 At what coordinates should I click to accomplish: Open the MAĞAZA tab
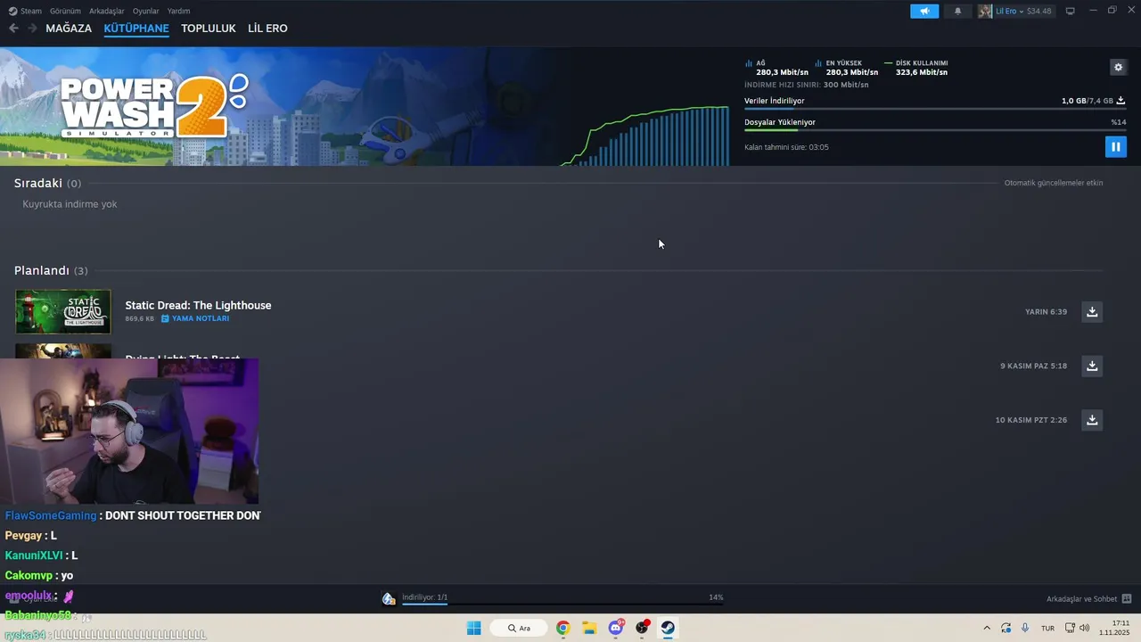click(69, 29)
